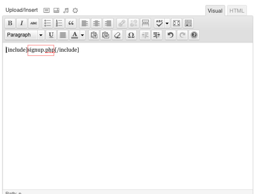Add video via Upload/Insert
The width and height of the screenshot is (257, 194).
coord(56,10)
